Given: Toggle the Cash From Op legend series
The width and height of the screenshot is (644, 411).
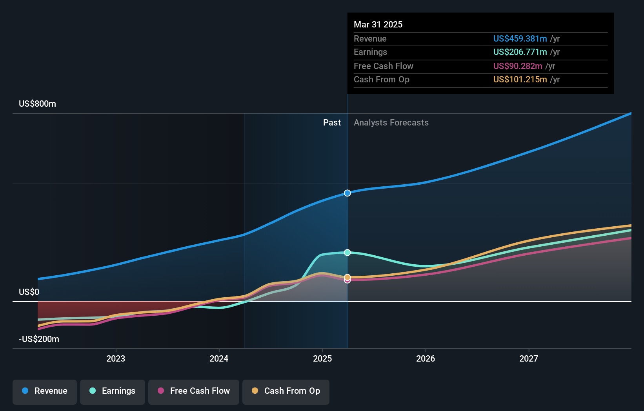Looking at the screenshot, I should tap(286, 392).
